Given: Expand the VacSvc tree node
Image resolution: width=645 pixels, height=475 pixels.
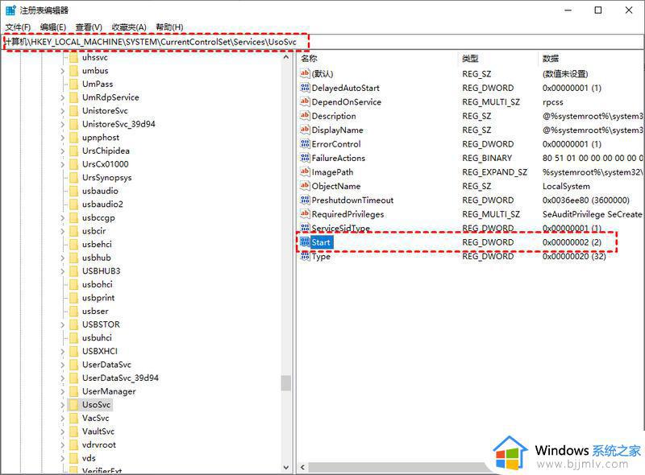Looking at the screenshot, I should pyautogui.click(x=63, y=419).
